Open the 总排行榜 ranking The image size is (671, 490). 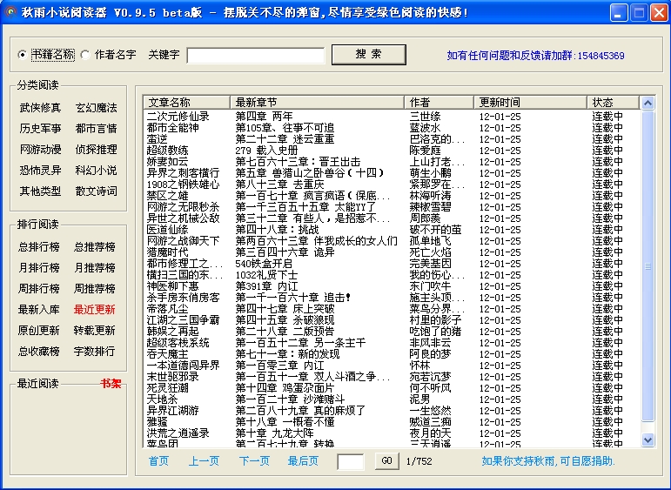click(x=40, y=247)
